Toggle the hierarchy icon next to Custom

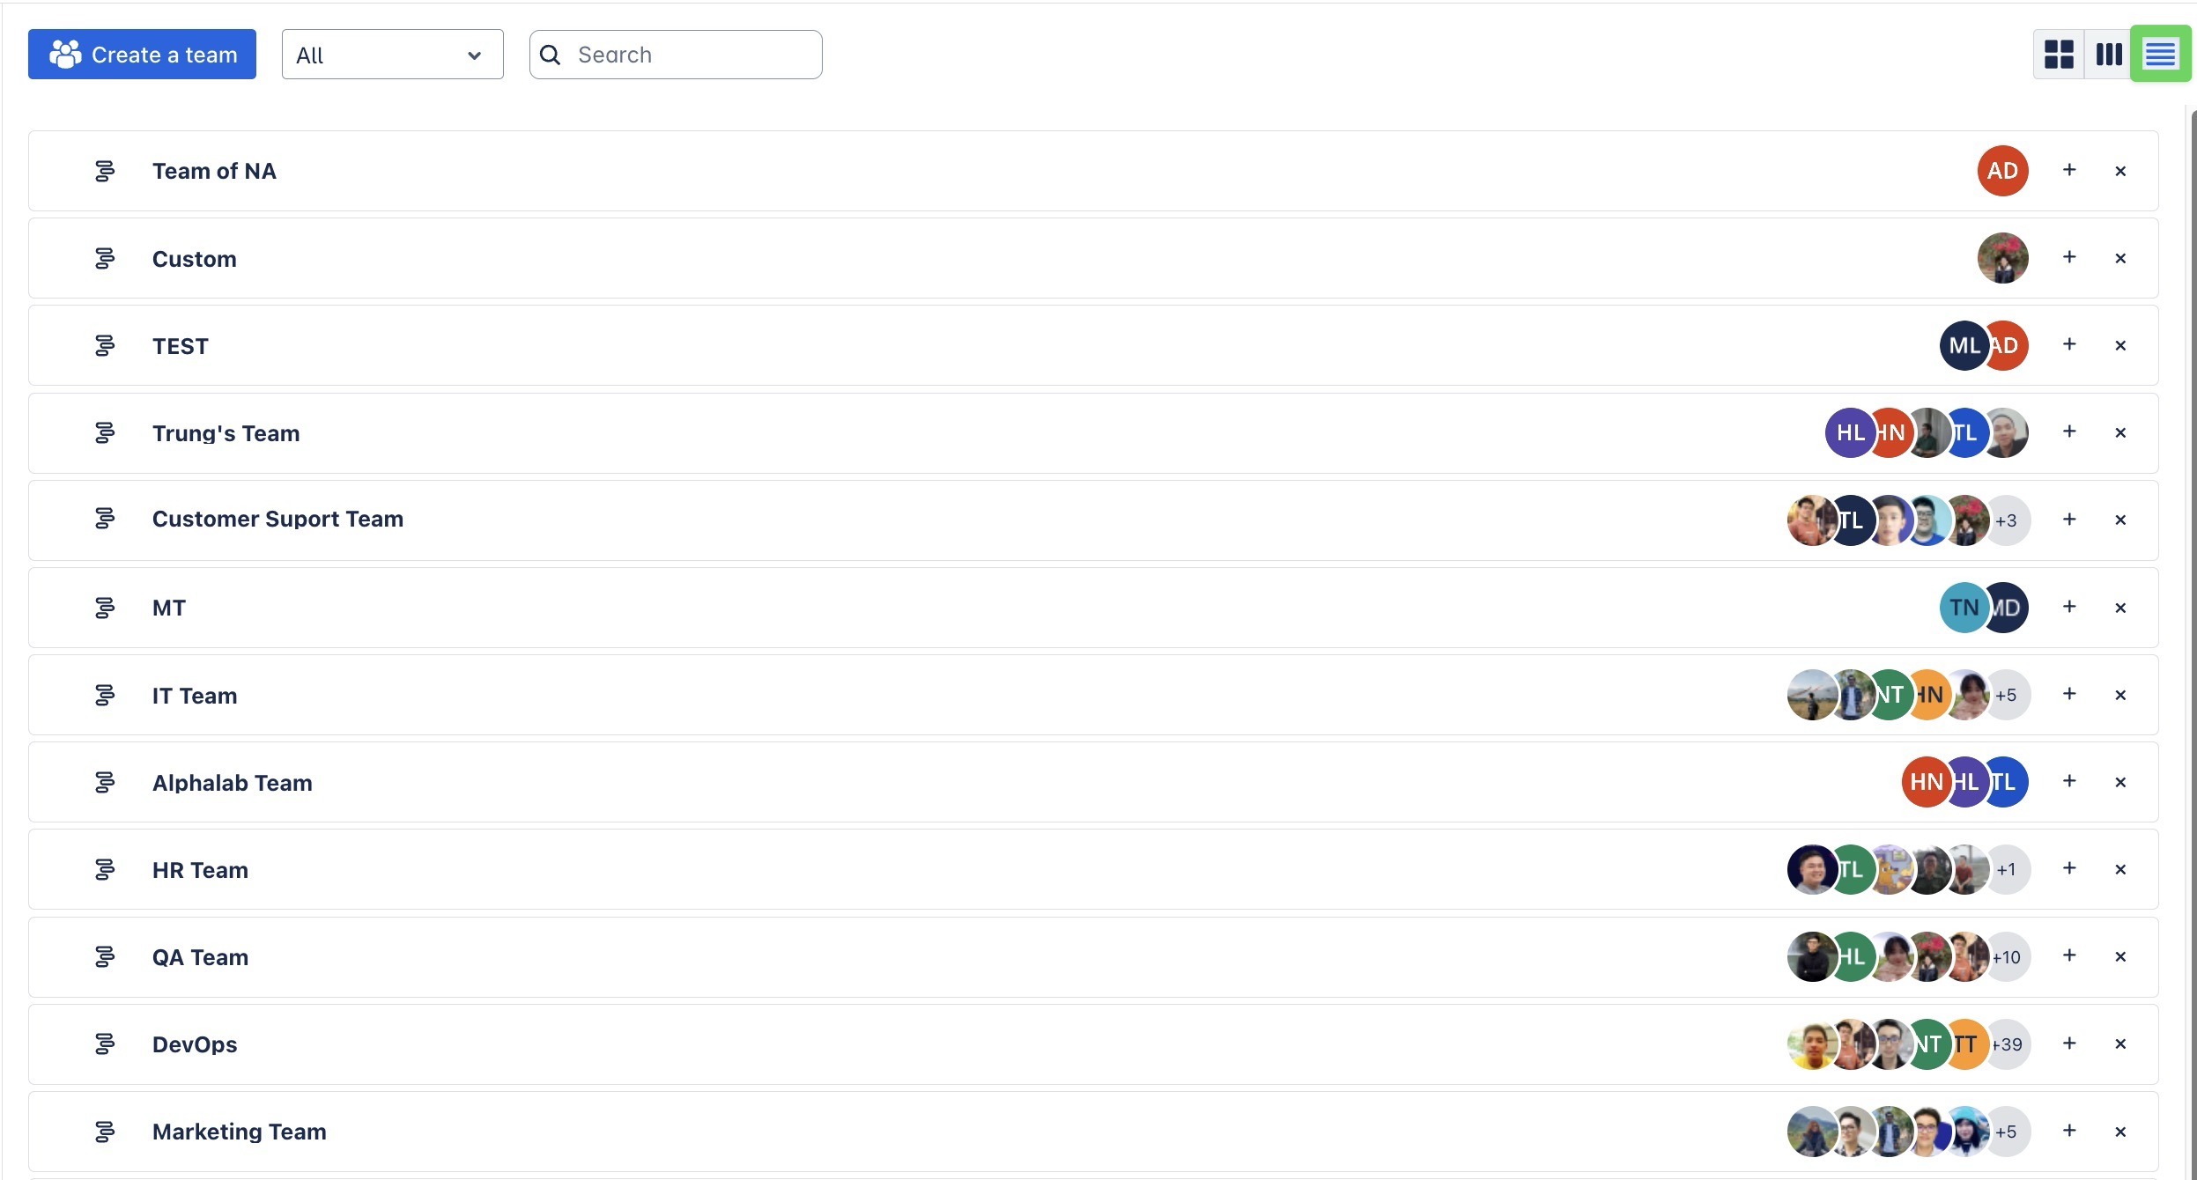[105, 258]
